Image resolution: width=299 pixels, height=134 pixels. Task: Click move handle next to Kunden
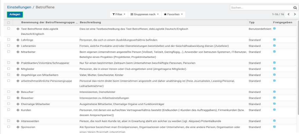click(x=18, y=110)
